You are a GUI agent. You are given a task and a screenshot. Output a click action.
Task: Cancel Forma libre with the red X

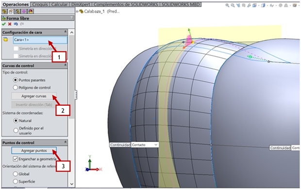click(10, 24)
